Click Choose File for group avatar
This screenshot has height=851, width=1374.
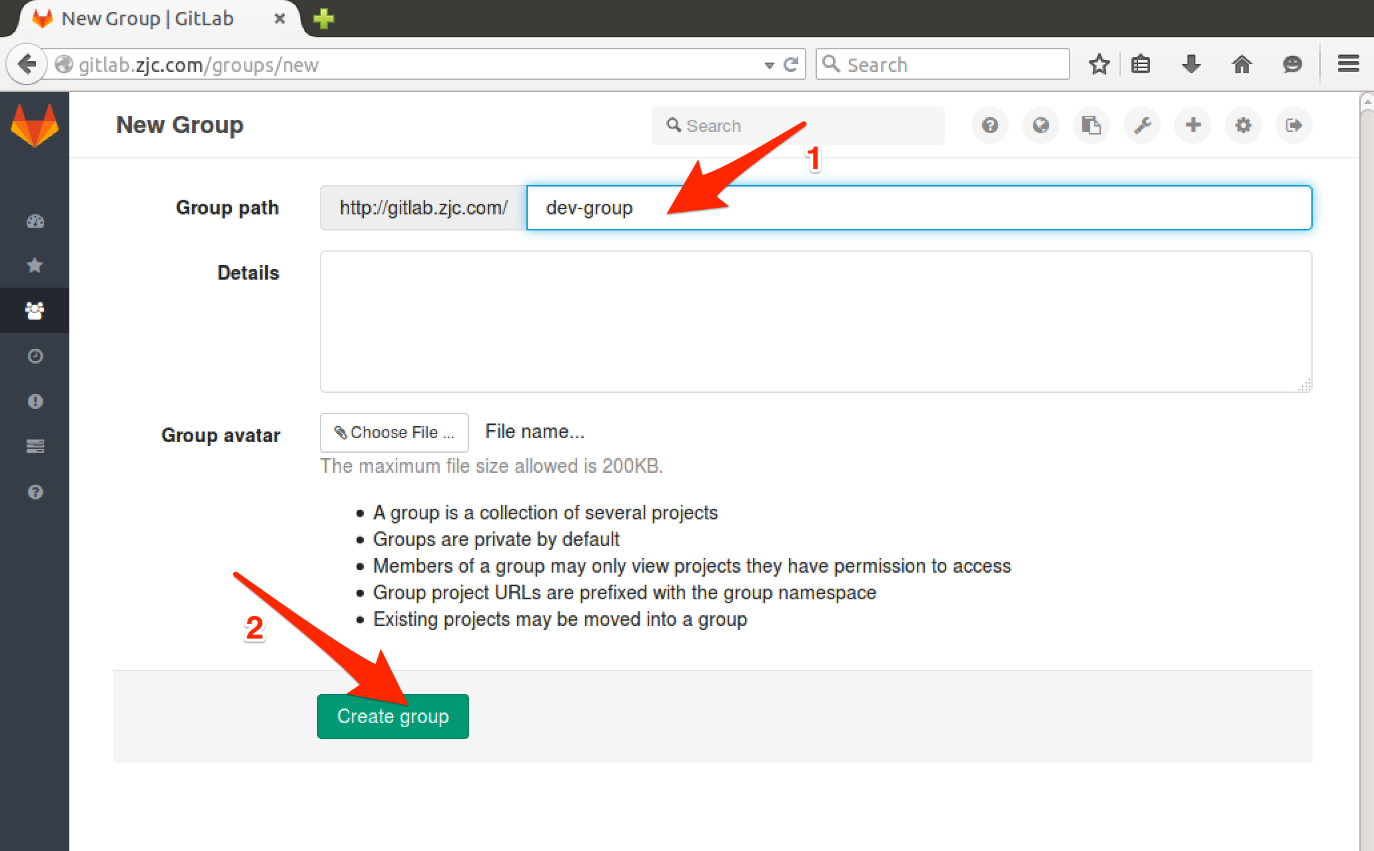pyautogui.click(x=392, y=431)
